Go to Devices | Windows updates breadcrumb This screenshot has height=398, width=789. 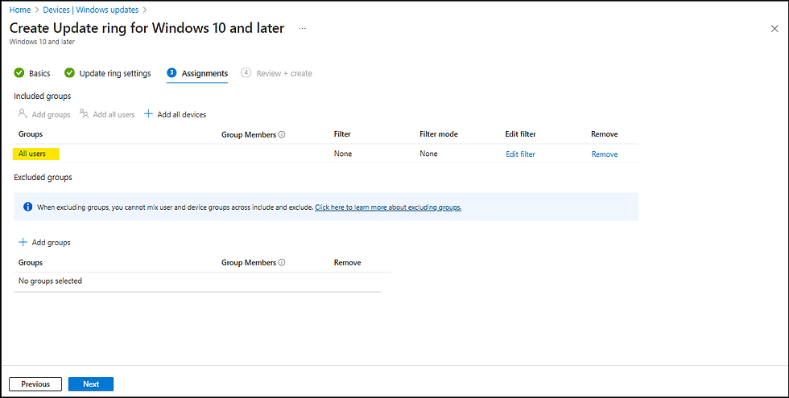click(x=90, y=10)
